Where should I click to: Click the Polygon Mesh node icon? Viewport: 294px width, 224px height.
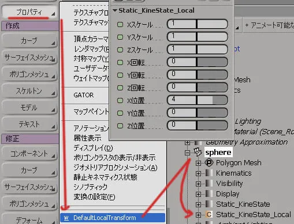[x=209, y=163]
